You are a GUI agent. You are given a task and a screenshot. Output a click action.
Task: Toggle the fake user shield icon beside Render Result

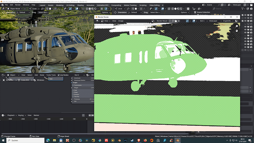[x=170, y=21]
